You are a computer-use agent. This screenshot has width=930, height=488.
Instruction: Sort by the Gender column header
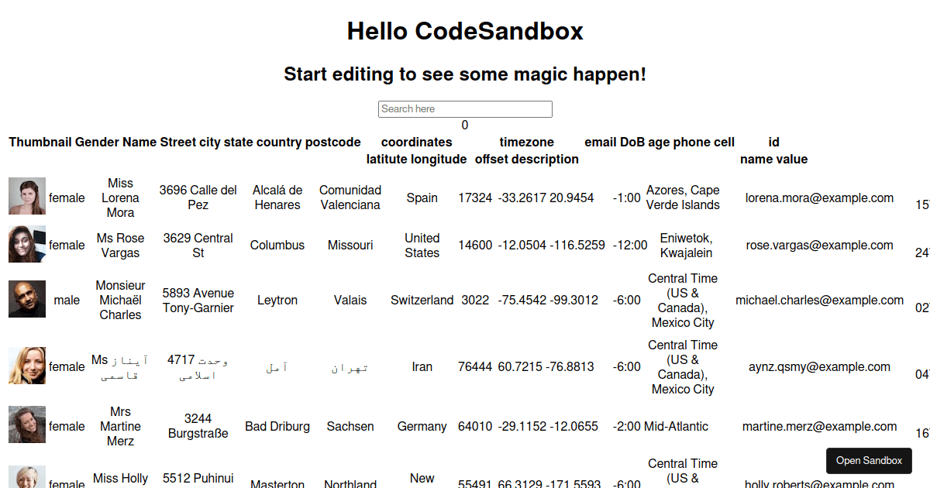click(x=96, y=142)
